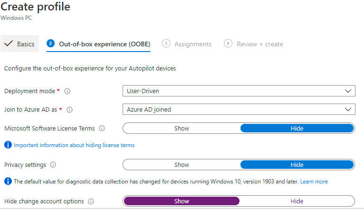Set Microsoft Software License Terms to Show
Image resolution: width=364 pixels, height=209 pixels.
point(182,128)
